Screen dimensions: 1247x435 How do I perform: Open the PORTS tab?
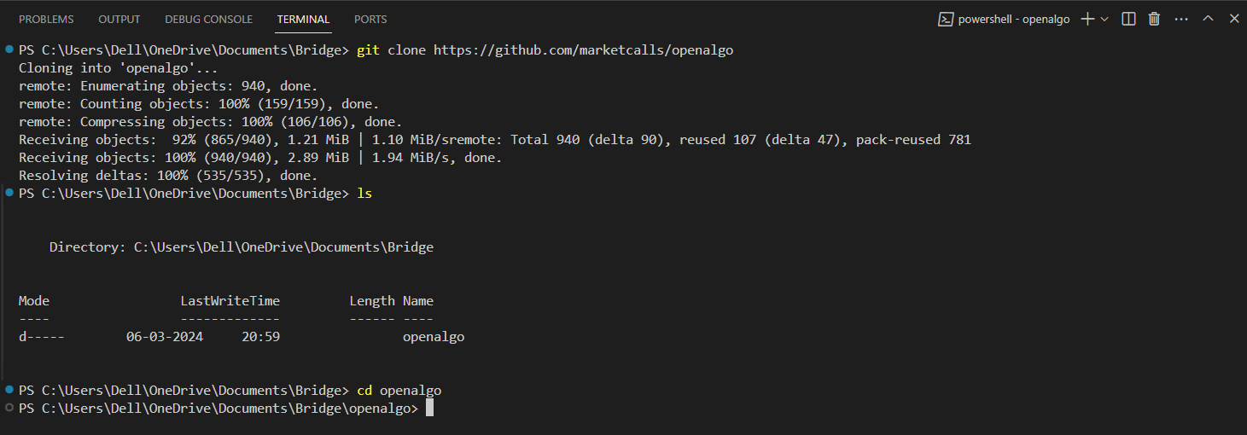[x=370, y=19]
